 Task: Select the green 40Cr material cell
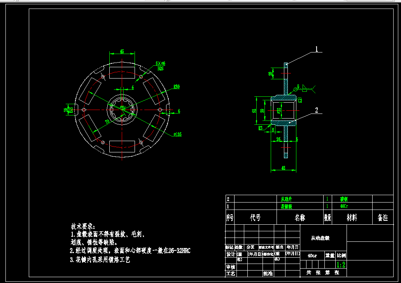click(344, 206)
